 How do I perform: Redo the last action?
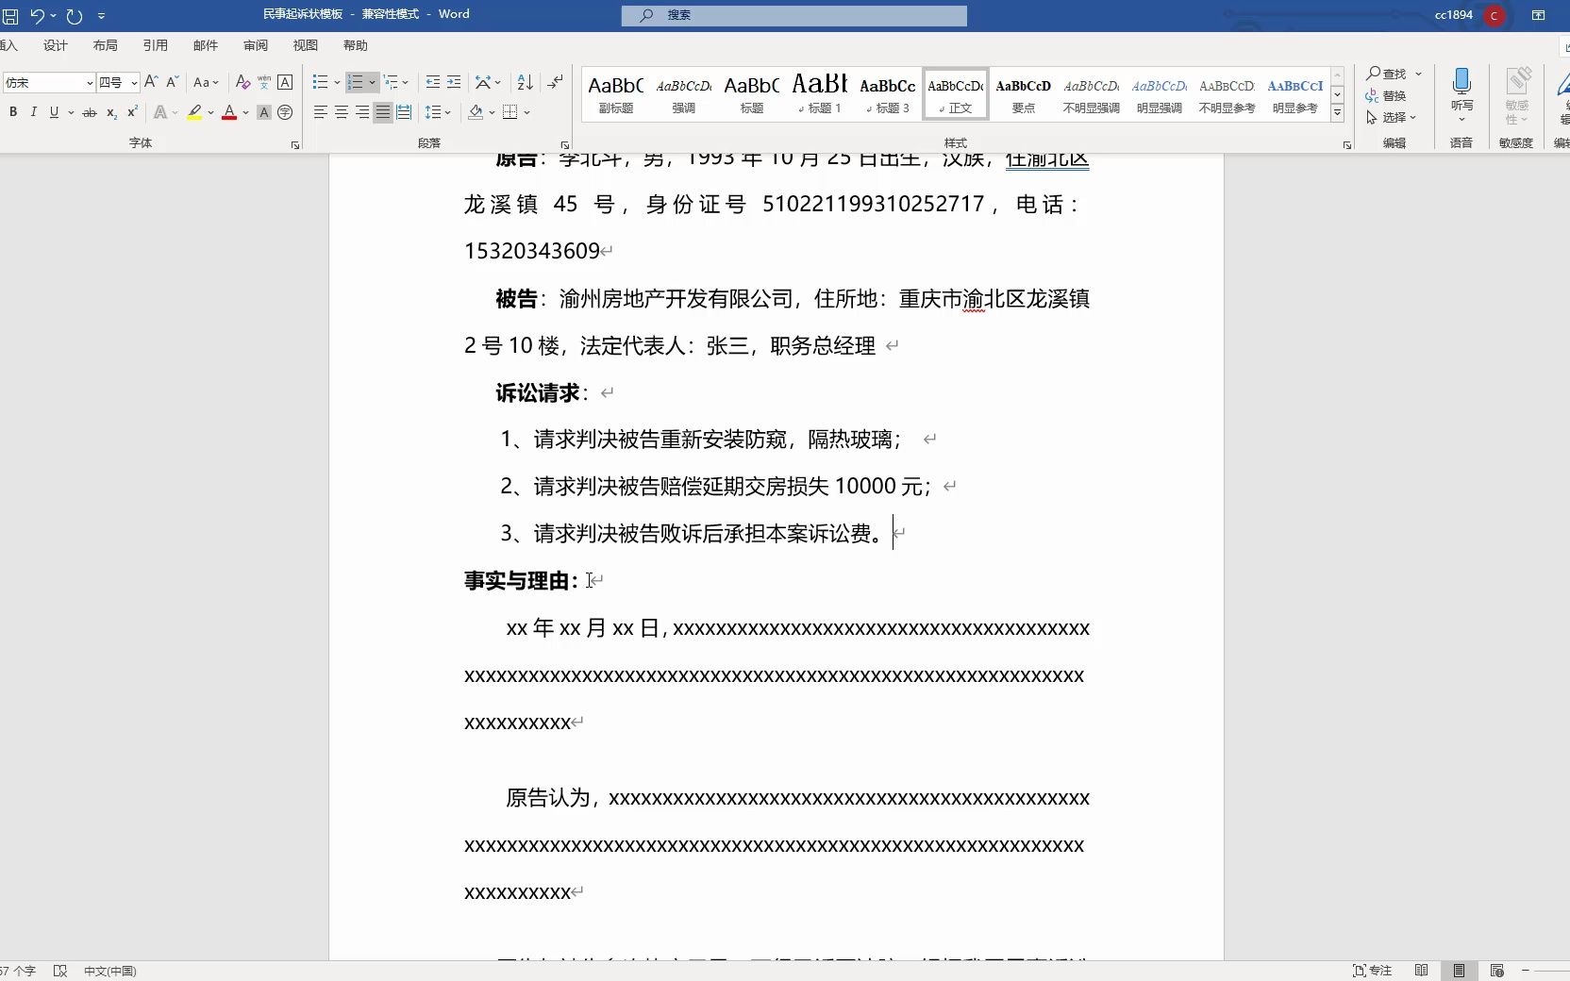coord(75,16)
